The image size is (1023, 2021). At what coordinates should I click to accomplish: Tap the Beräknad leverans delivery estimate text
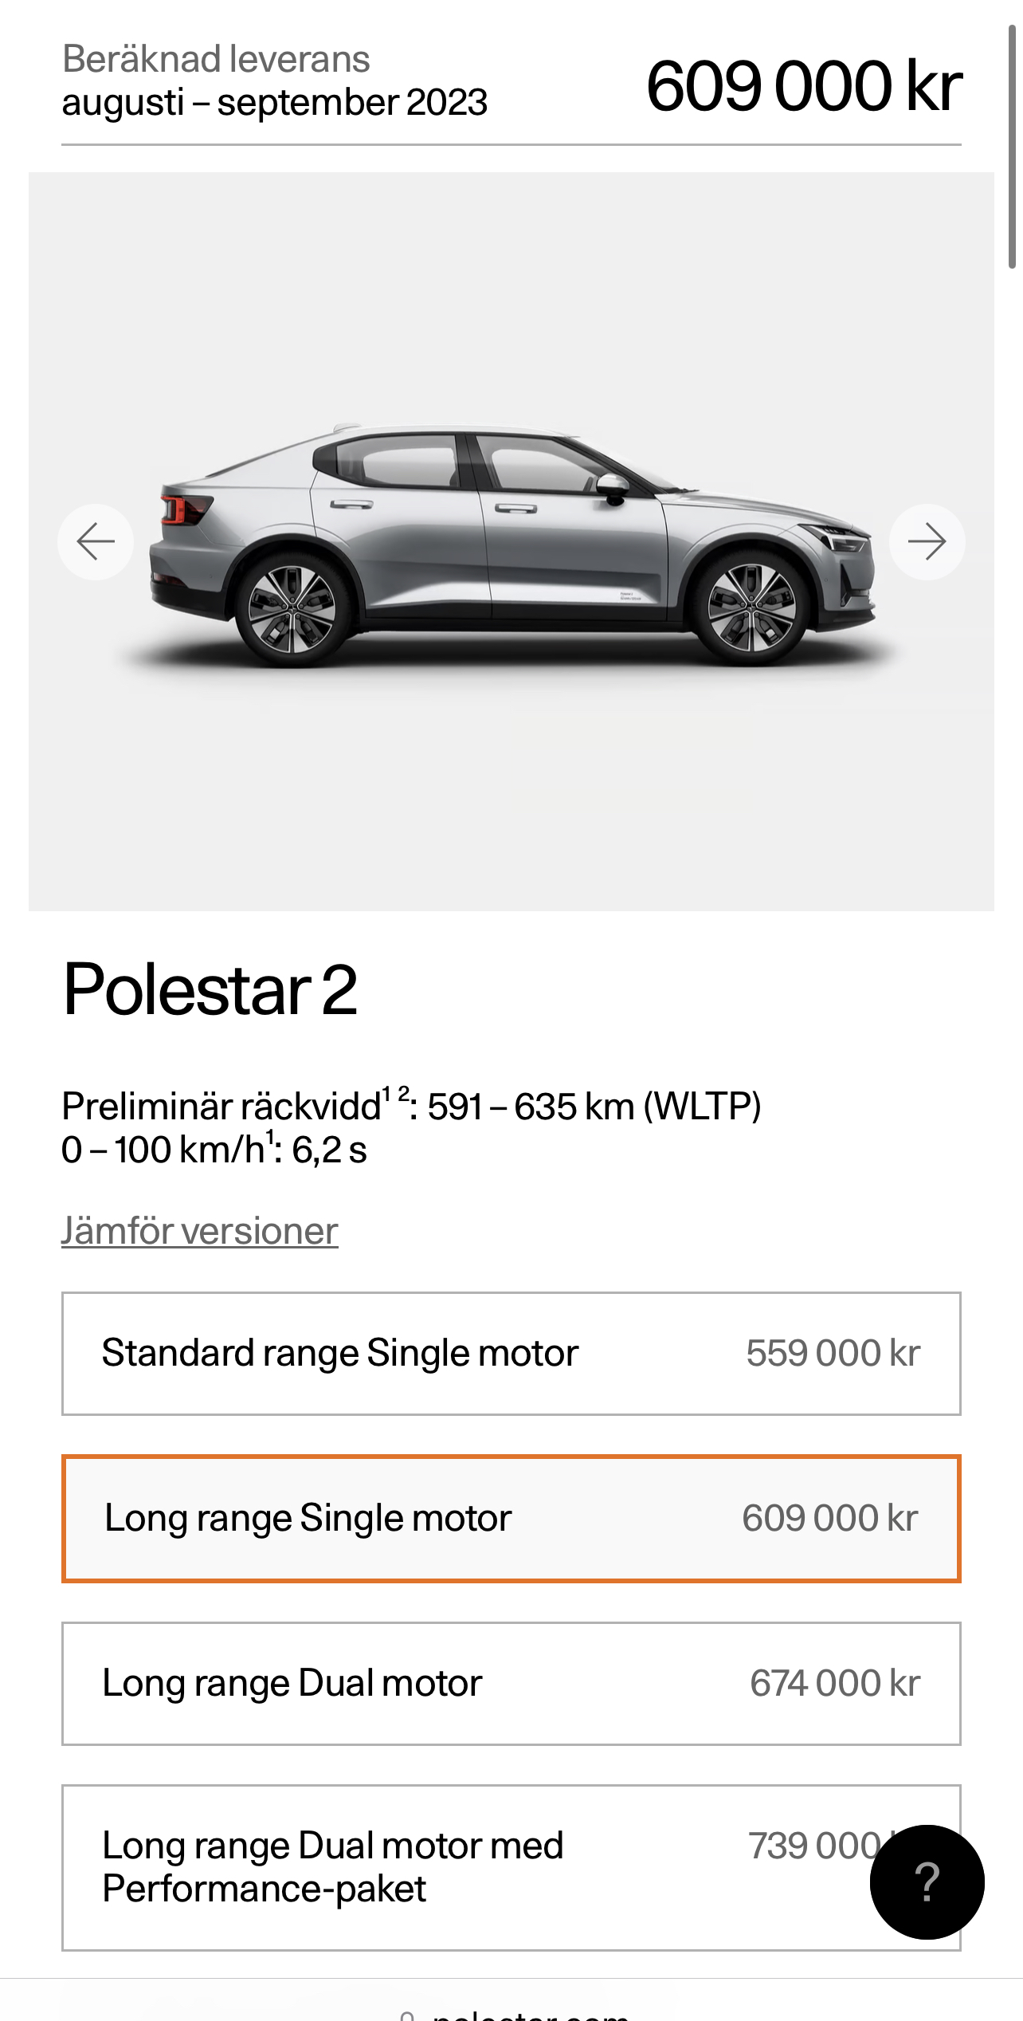point(275,81)
